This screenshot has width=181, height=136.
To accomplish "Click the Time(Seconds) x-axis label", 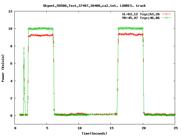I will pyautogui.click(x=94, y=133).
